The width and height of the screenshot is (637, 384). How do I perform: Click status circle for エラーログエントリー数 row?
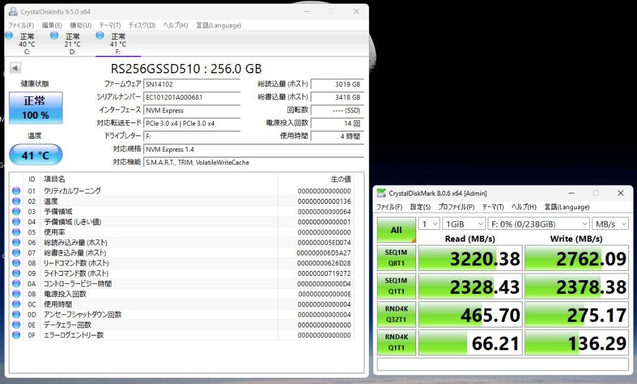[16, 335]
